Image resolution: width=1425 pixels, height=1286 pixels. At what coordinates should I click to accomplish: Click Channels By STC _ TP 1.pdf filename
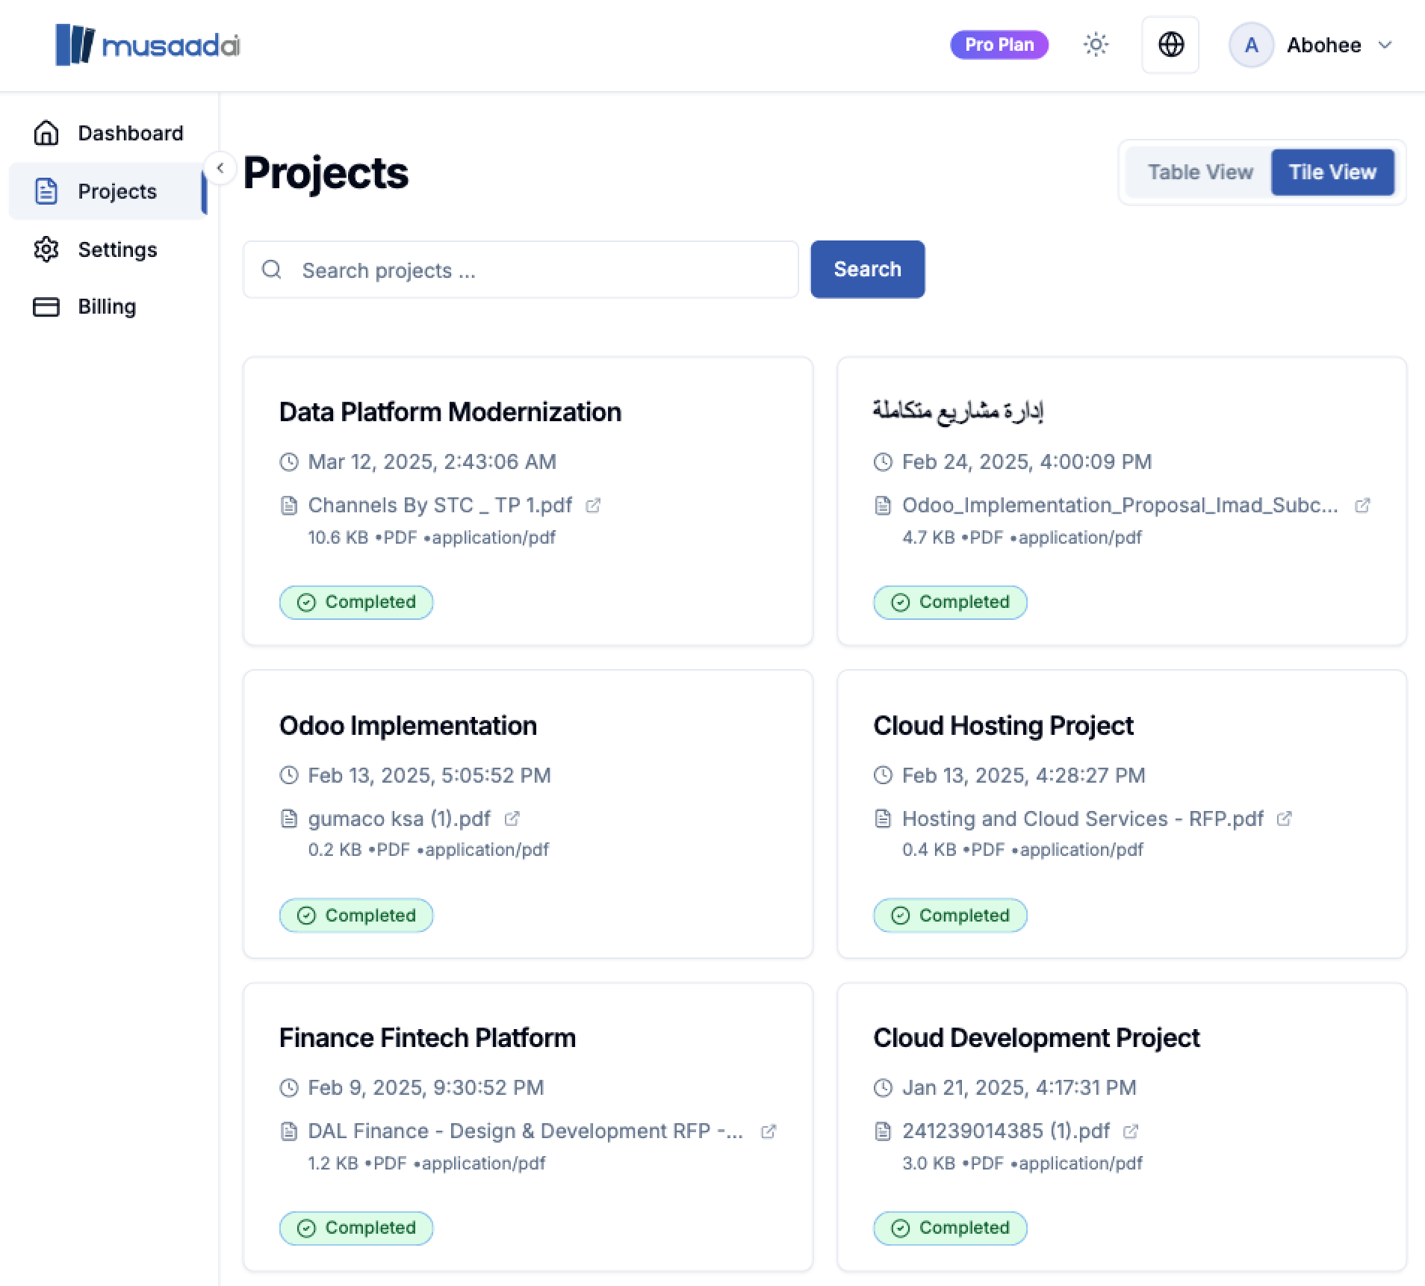pos(440,506)
